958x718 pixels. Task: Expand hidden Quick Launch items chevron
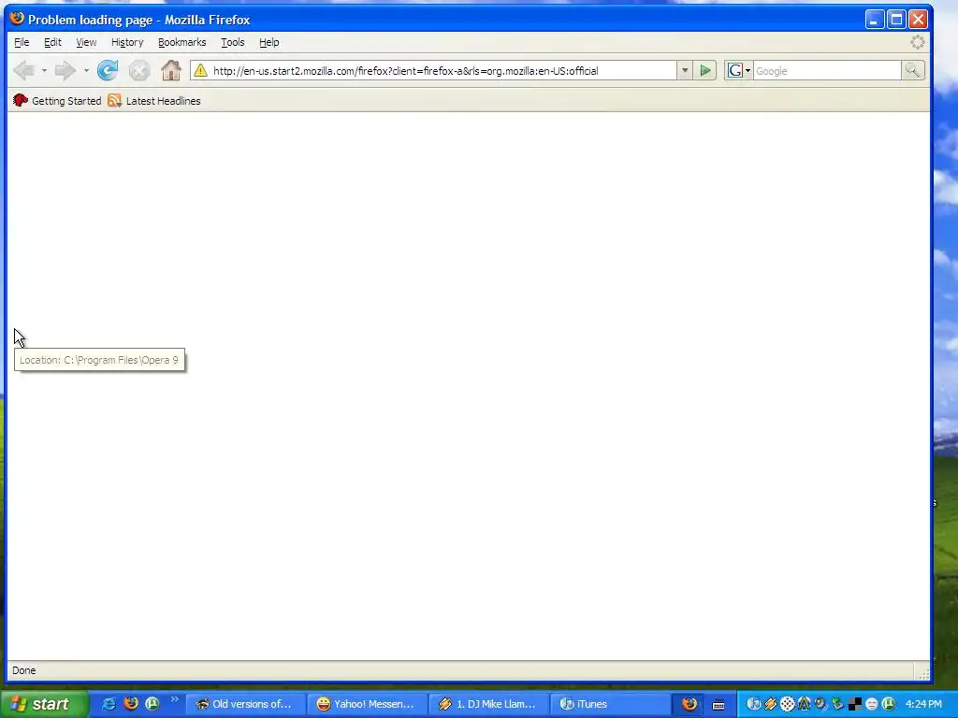[175, 699]
